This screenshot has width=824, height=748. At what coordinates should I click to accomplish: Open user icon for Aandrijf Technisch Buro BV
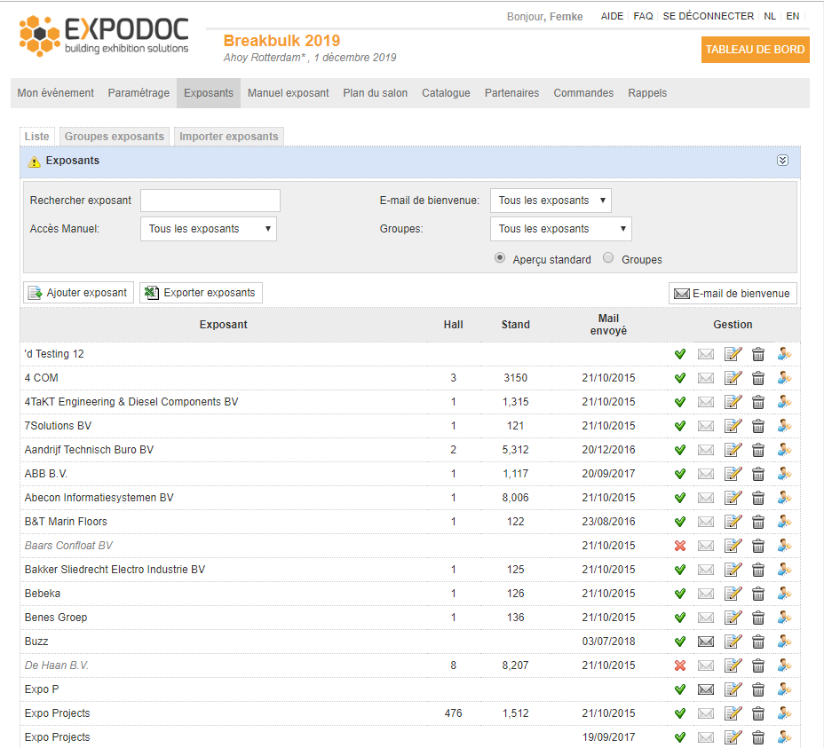(785, 450)
